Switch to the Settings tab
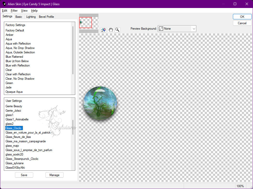 pyautogui.click(x=7, y=16)
